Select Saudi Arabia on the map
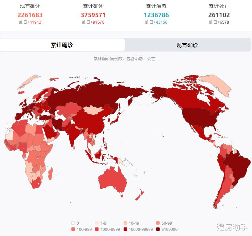The image size is (252, 236). (50, 132)
